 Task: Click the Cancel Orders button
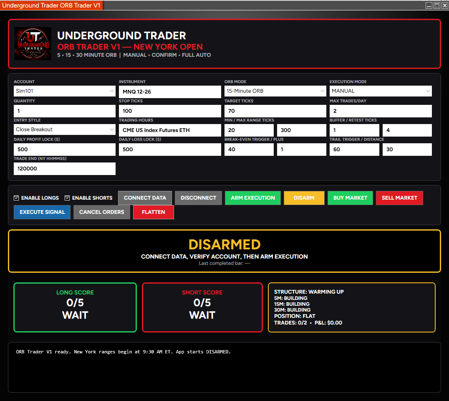pos(102,212)
